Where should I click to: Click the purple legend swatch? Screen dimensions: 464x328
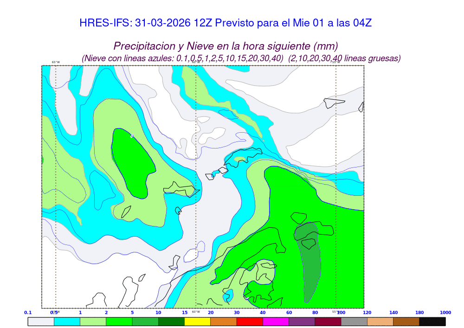pos(302,321)
